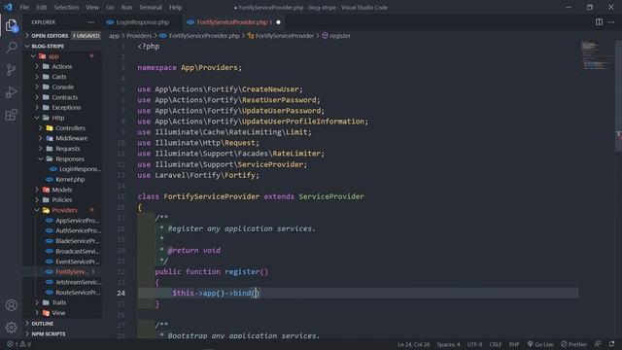This screenshot has width=622, height=350.
Task: Open the File menu
Action: click(x=24, y=7)
